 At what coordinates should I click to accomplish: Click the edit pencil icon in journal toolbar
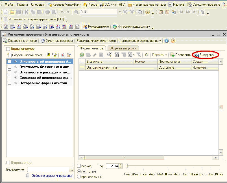click(95, 55)
